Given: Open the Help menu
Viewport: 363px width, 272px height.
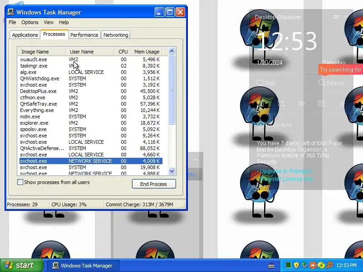Looking at the screenshot, I should [x=64, y=22].
